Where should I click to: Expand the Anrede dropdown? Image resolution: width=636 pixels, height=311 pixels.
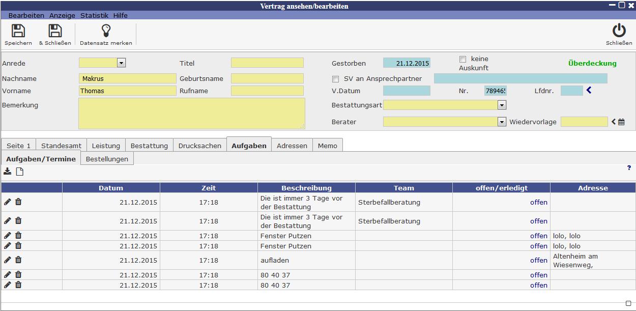point(121,63)
